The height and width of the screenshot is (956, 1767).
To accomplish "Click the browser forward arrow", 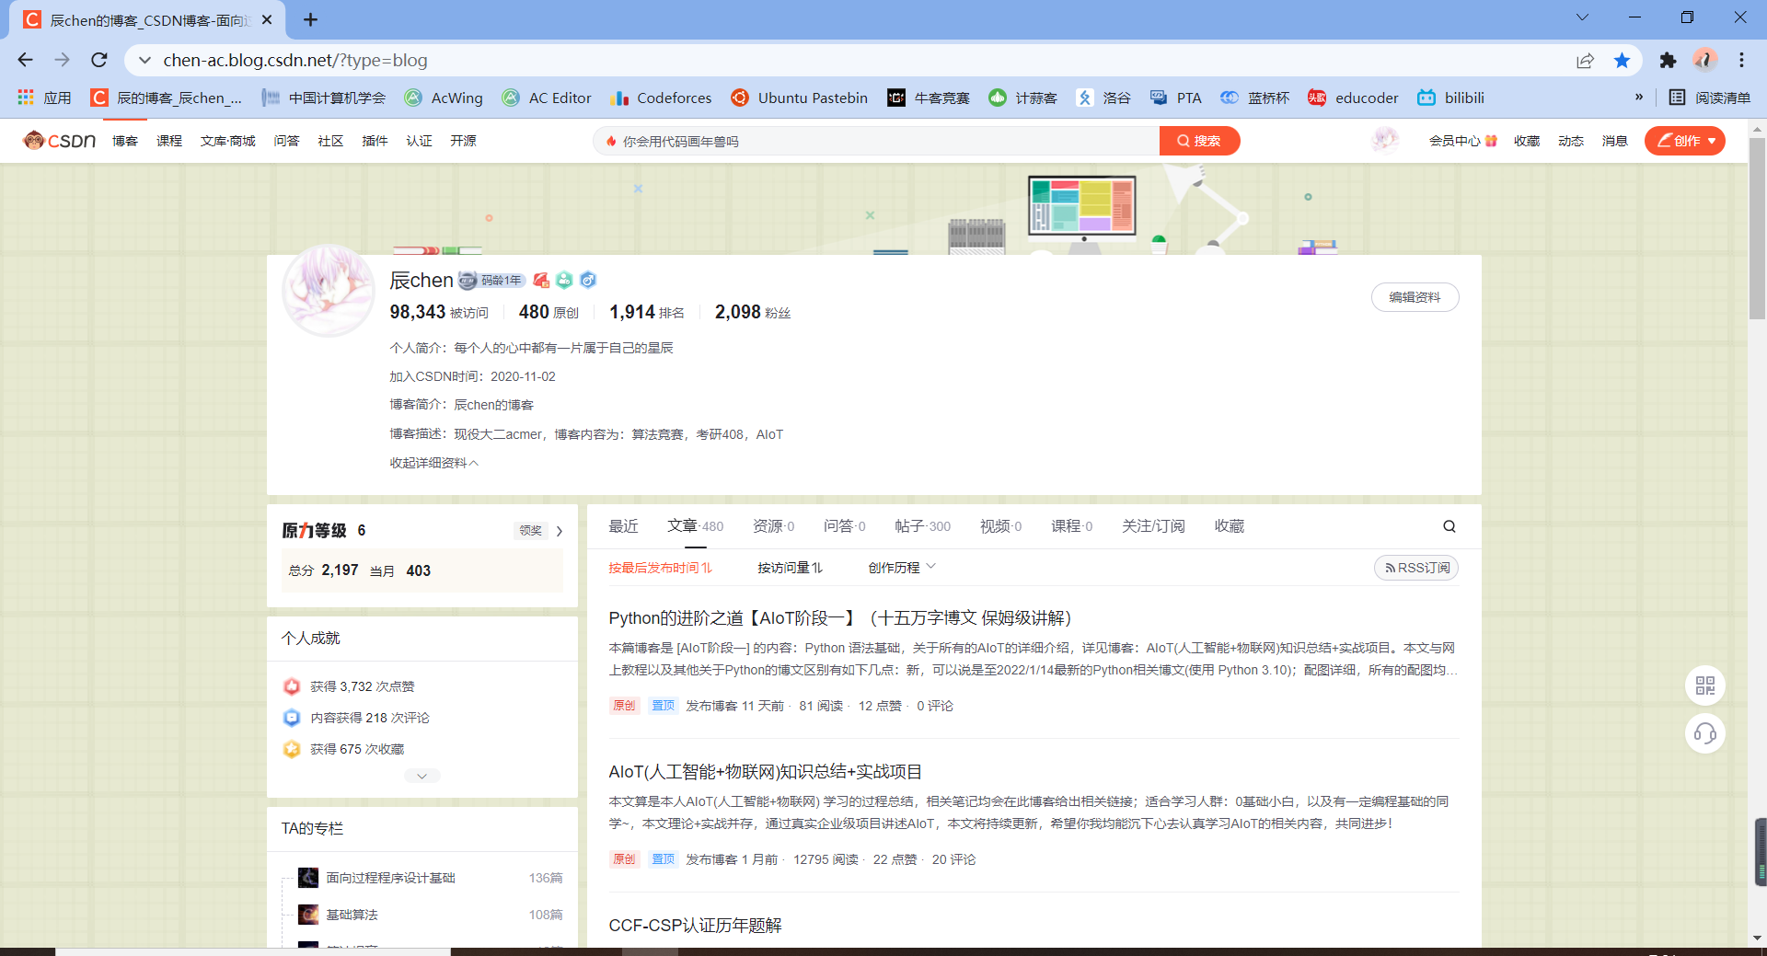I will pos(62,60).
